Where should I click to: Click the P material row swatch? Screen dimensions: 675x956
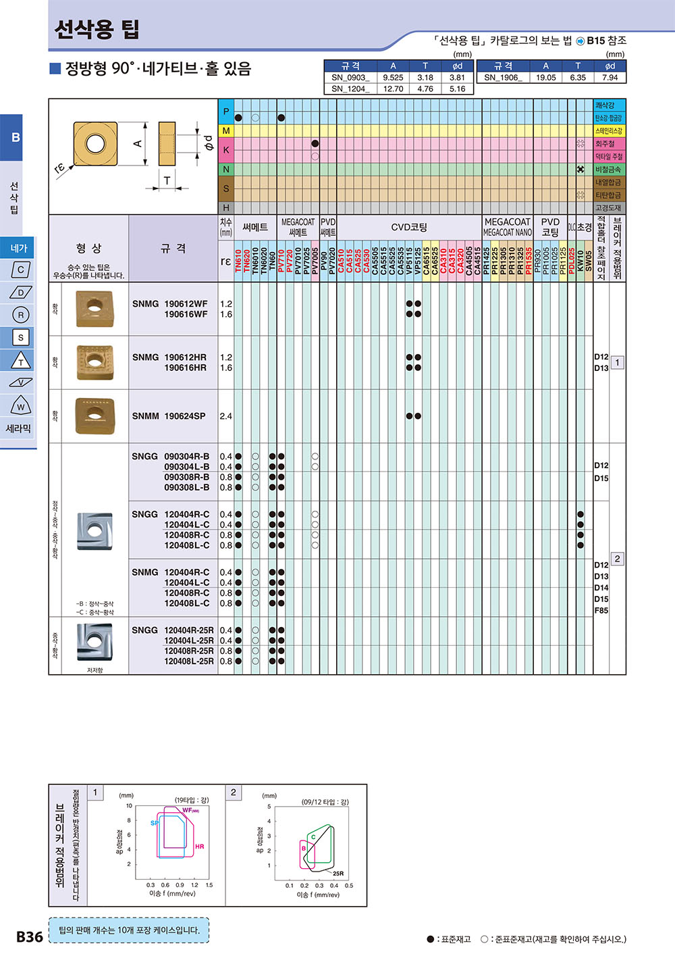[225, 111]
